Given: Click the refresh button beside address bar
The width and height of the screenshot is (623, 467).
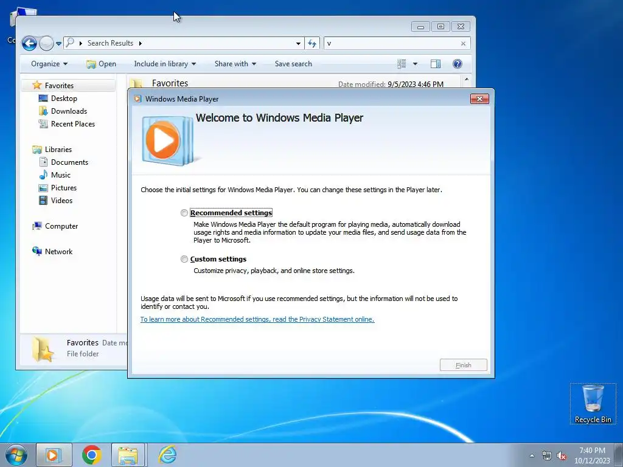Looking at the screenshot, I should (312, 43).
